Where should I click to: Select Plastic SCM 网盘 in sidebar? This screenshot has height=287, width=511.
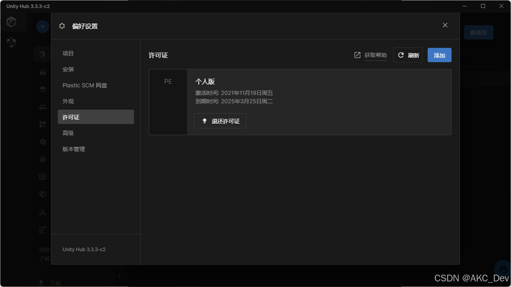[96, 85]
